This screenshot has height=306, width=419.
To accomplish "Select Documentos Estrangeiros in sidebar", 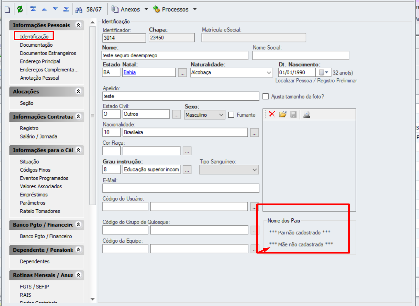I will [x=48, y=53].
